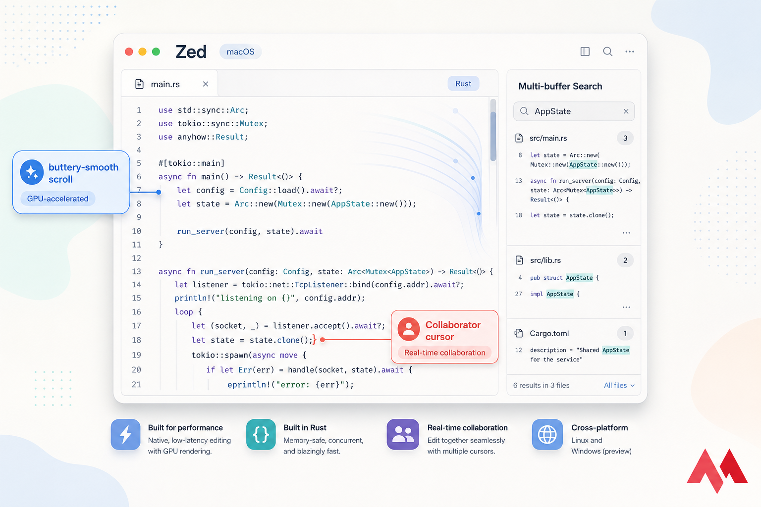Click line number 6 in the gutter
This screenshot has width=761, height=507.
pyautogui.click(x=139, y=177)
